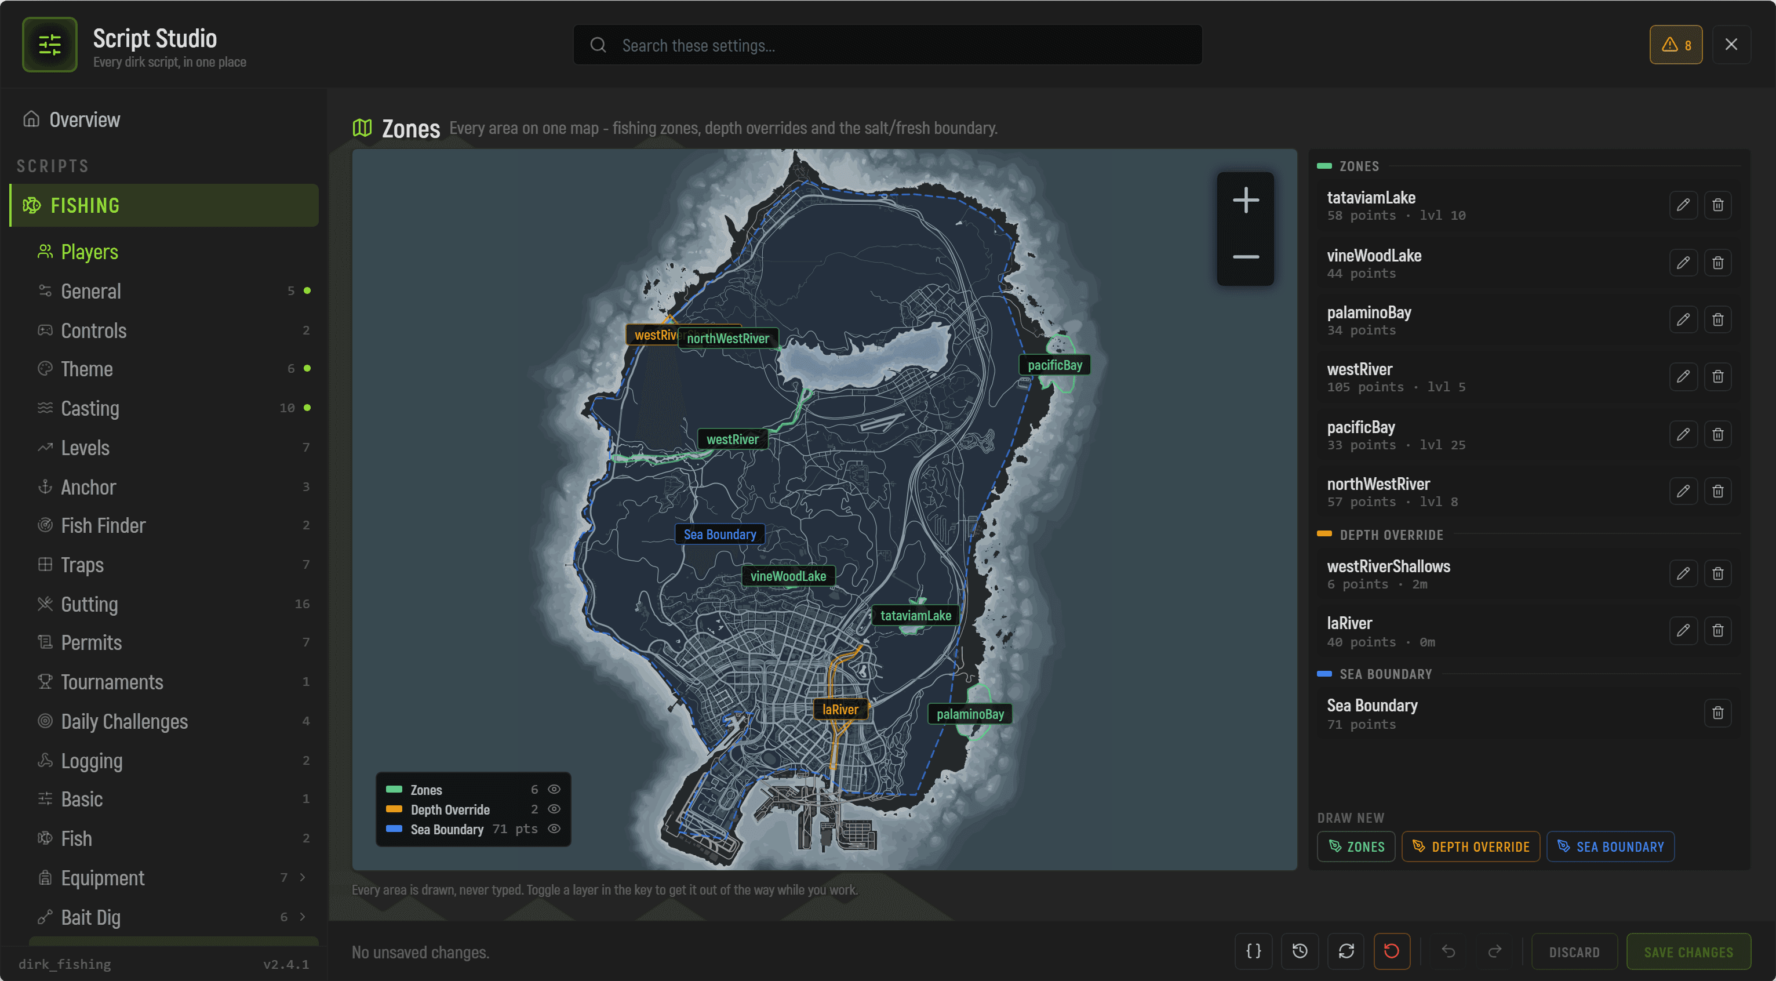Toggle Sea Boundary layer visibility eye
Screen dimensions: 1776x981
554,829
